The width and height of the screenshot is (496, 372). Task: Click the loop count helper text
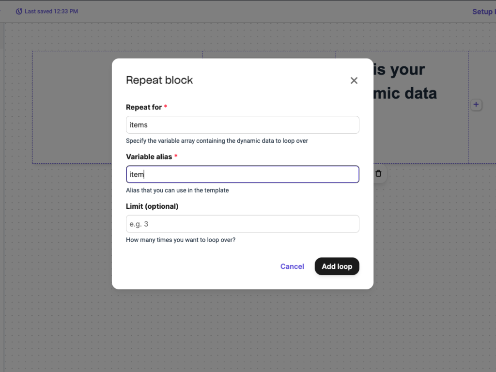(x=181, y=240)
